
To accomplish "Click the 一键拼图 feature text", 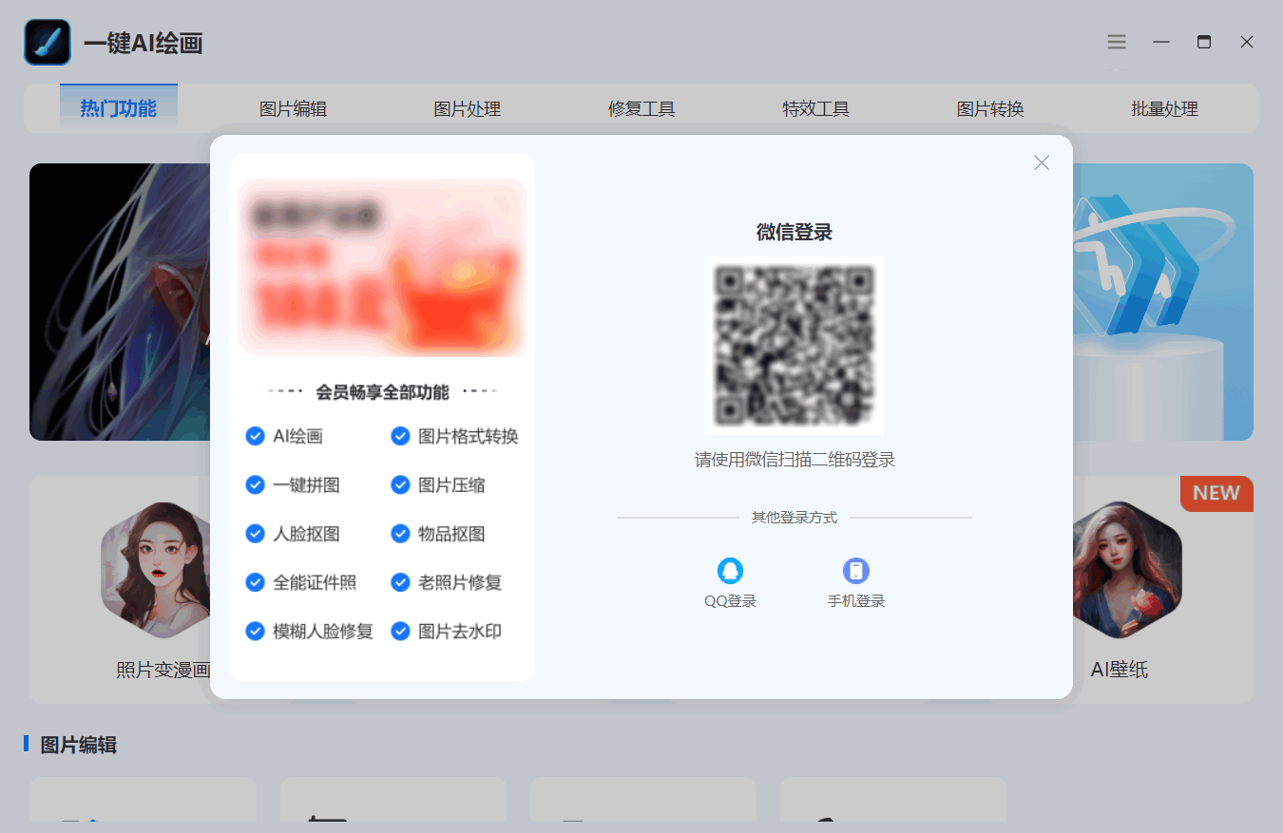I will 306,484.
